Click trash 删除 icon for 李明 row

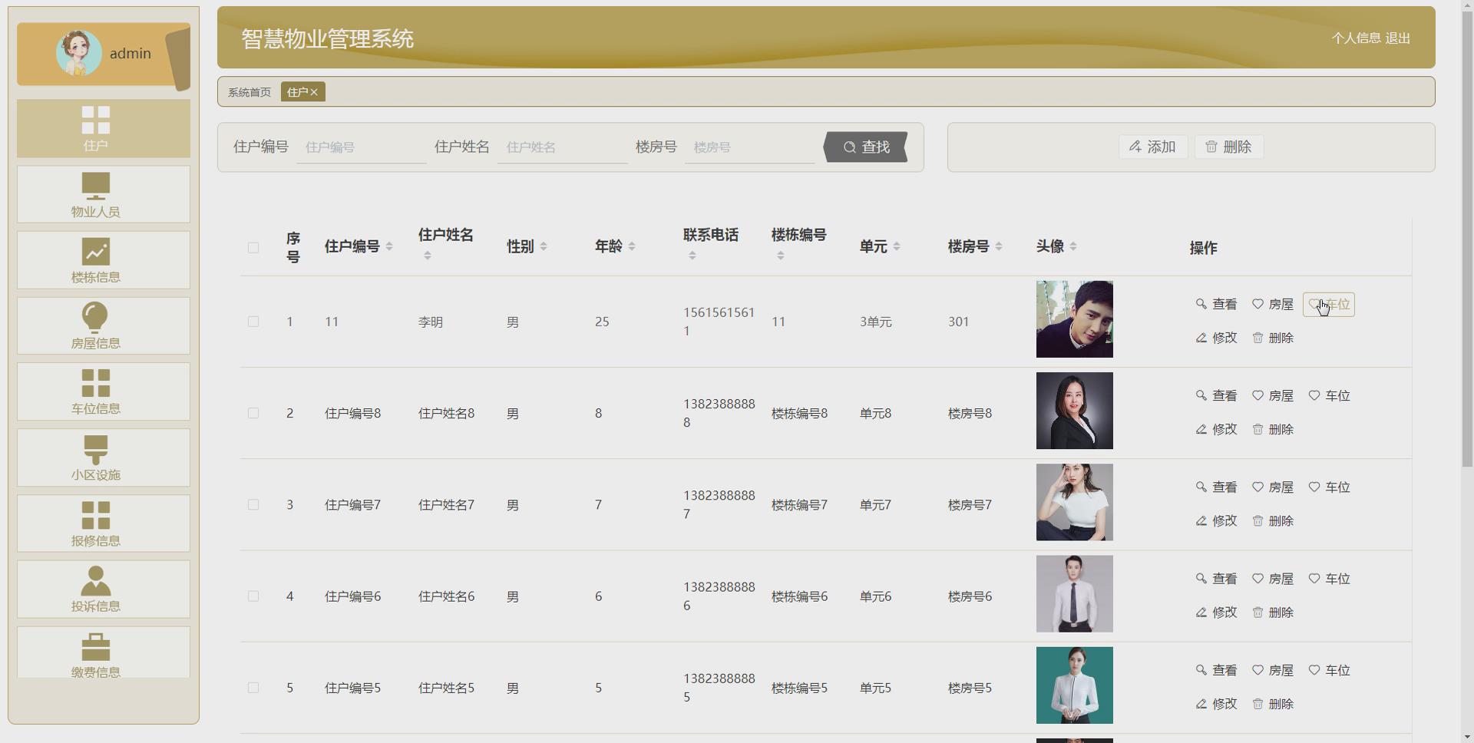tap(1258, 338)
